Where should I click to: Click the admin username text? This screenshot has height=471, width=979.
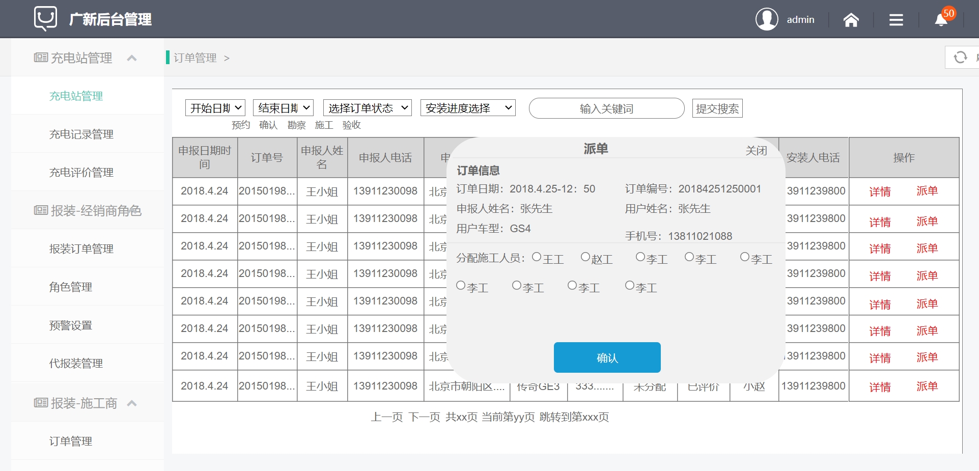tap(800, 20)
